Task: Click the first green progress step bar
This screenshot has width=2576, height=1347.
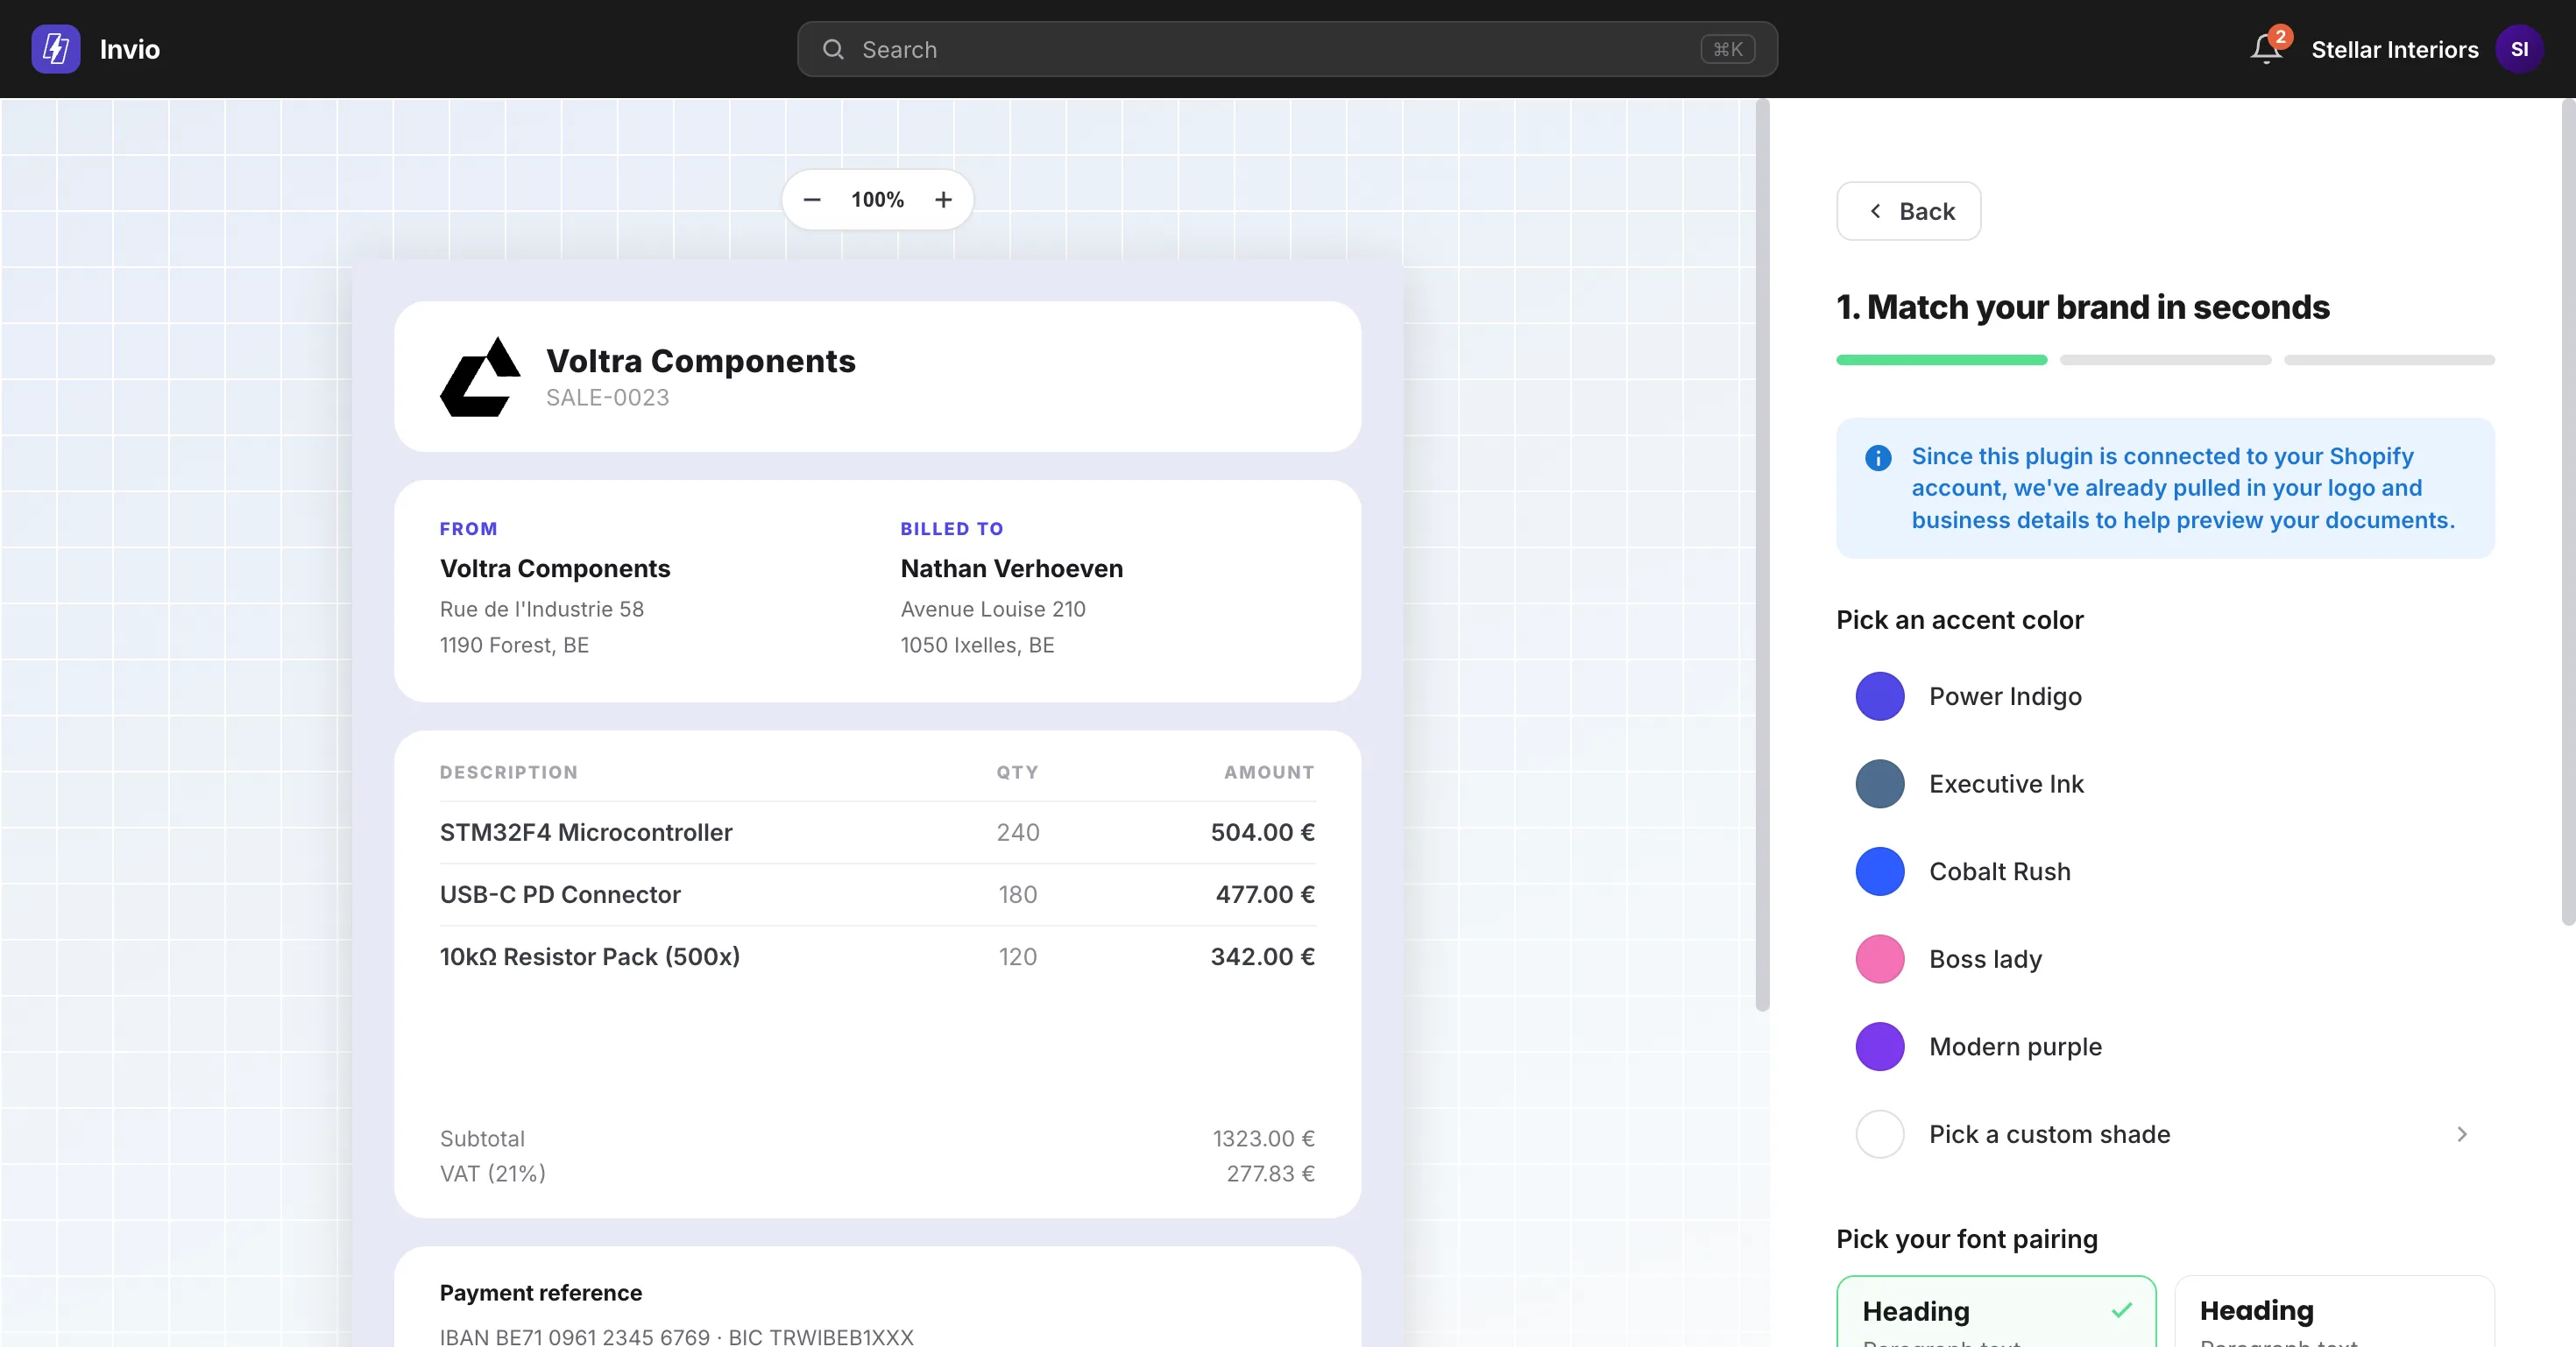Action: pos(1942,360)
